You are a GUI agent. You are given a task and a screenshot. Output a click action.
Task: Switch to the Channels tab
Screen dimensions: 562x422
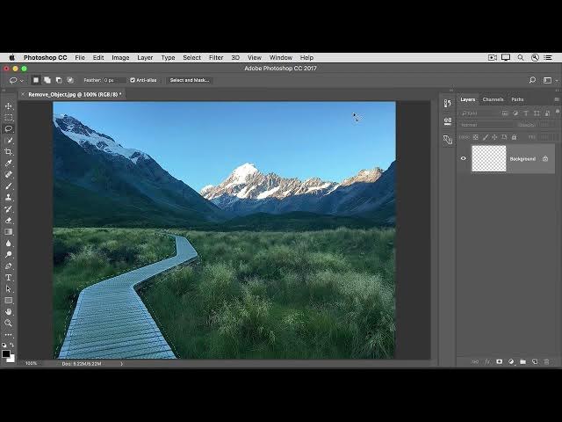coord(493,99)
